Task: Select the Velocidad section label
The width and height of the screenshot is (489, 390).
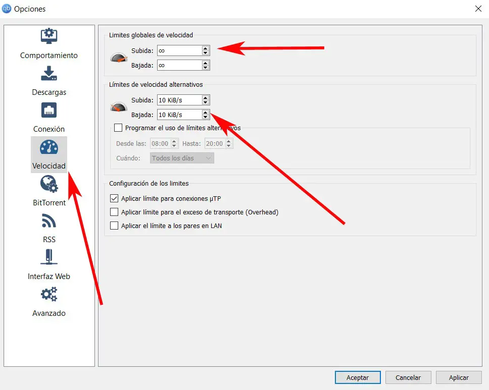Action: pos(49,165)
